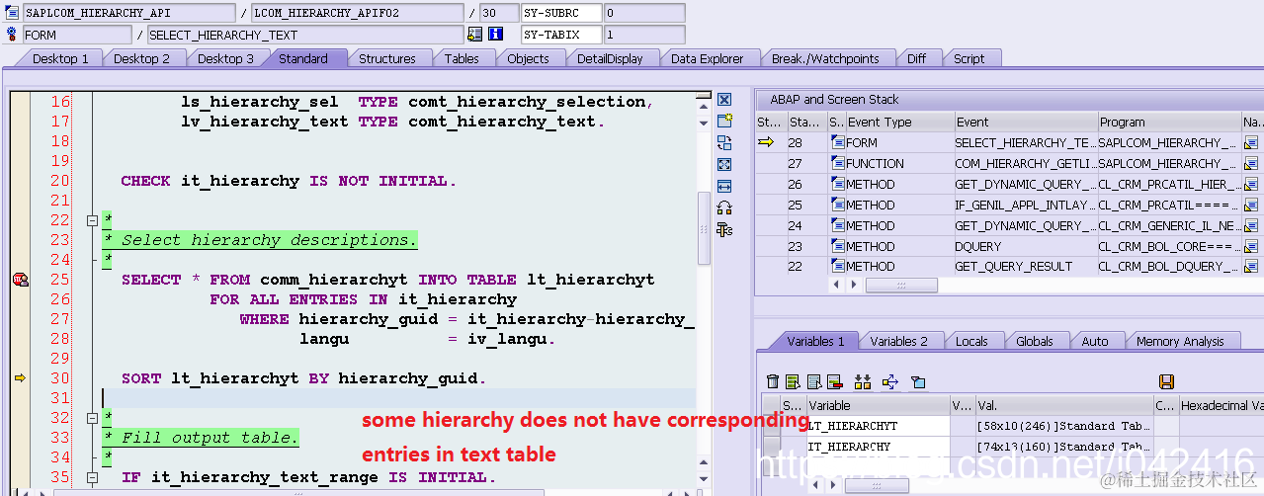The width and height of the screenshot is (1264, 496).
Task: Open the Data Explorer tab
Action: (x=707, y=58)
